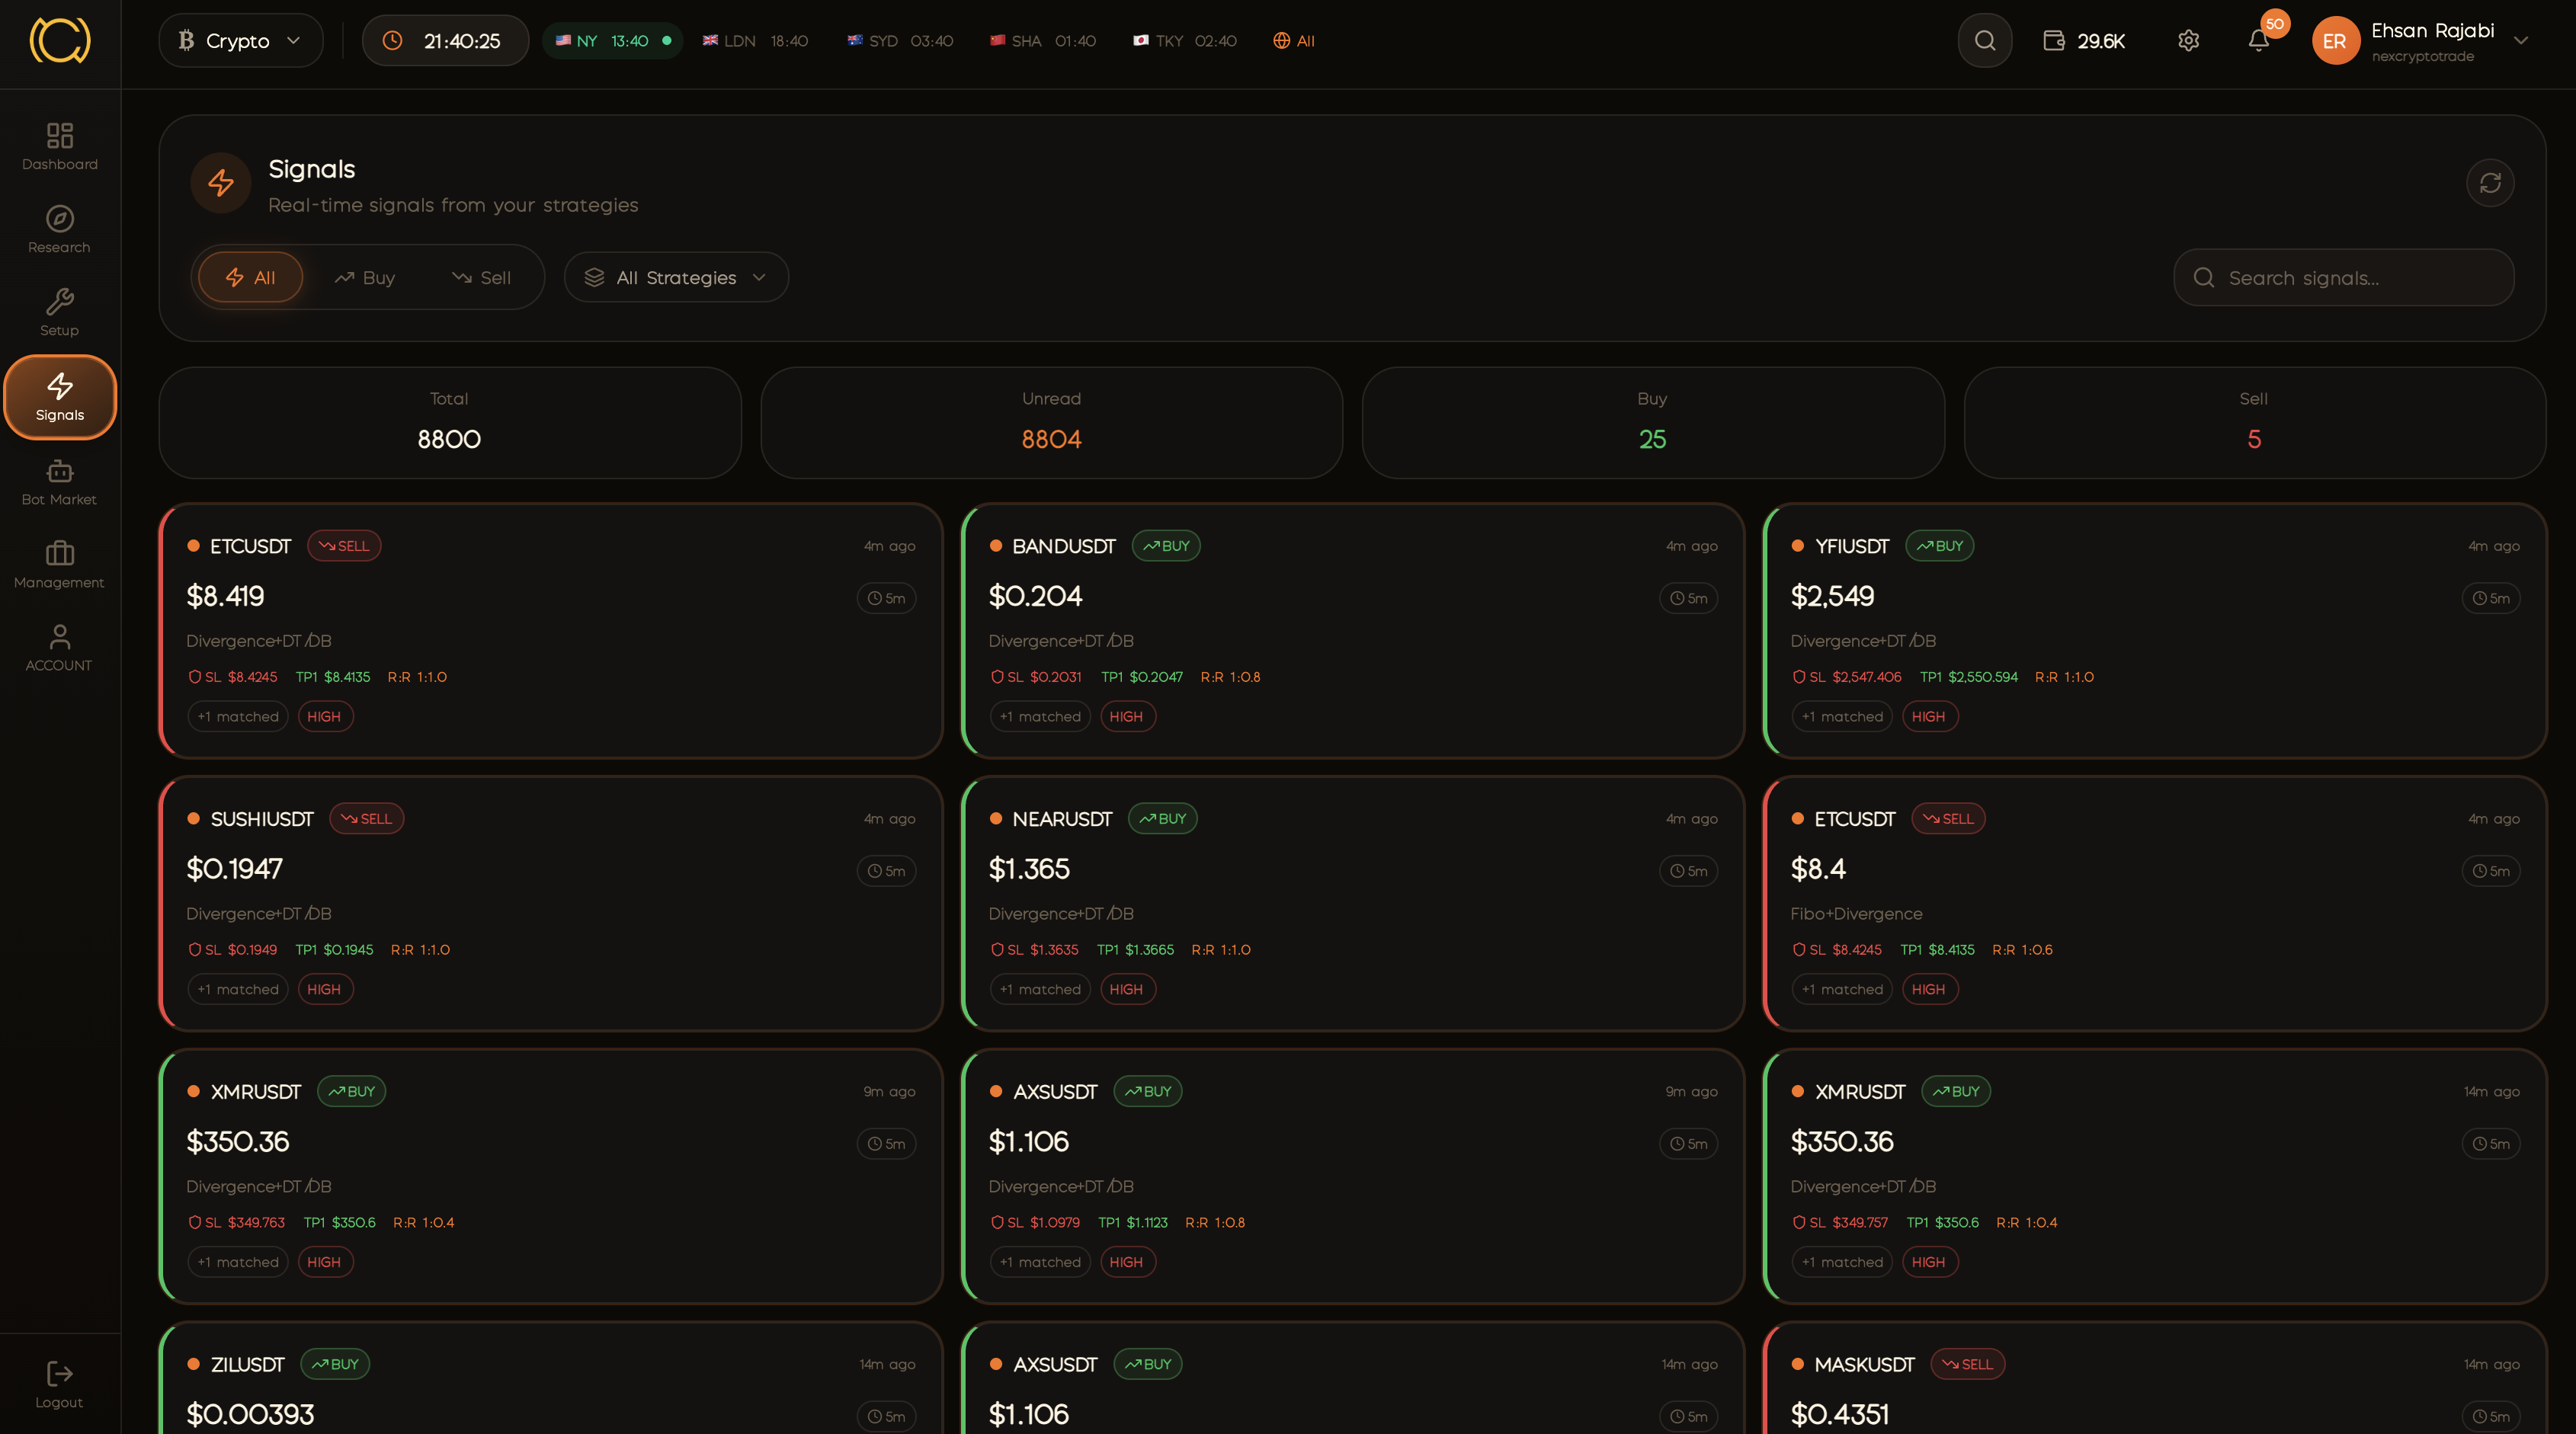Open the settings gear icon
Screen dimensions: 2576x1434
pos(2188,41)
